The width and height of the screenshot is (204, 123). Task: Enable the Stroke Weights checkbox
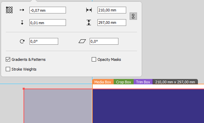pyautogui.click(x=8, y=69)
